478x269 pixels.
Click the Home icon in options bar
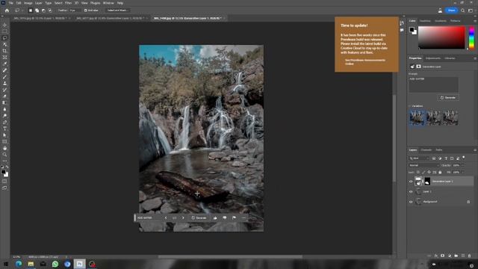coord(7,10)
